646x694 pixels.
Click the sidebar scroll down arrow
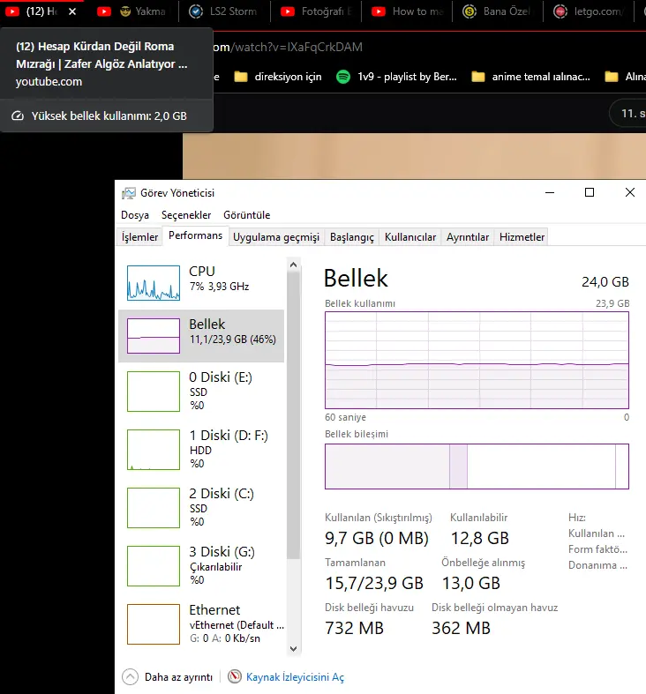[293, 649]
